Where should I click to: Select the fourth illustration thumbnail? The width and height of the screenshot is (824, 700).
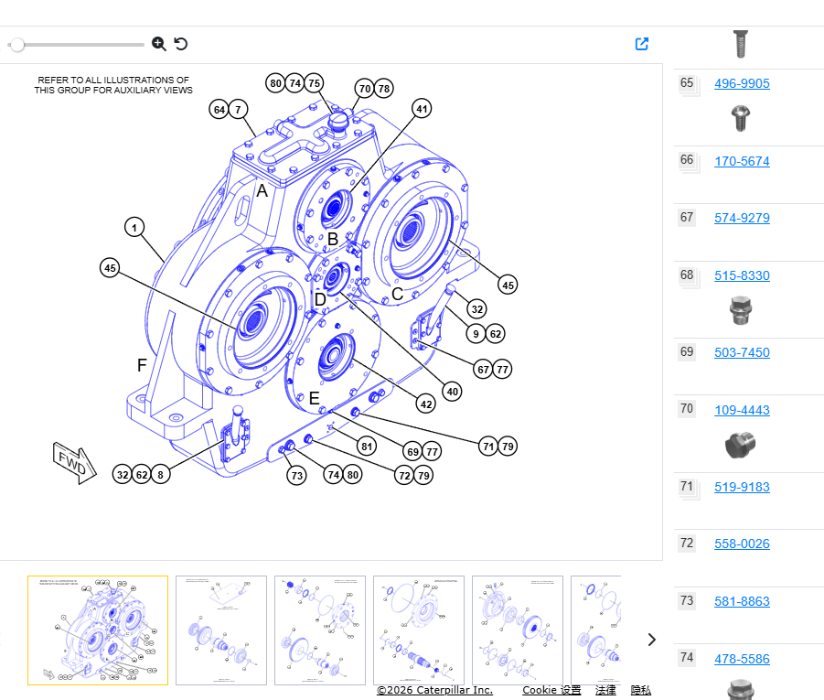[x=419, y=630]
